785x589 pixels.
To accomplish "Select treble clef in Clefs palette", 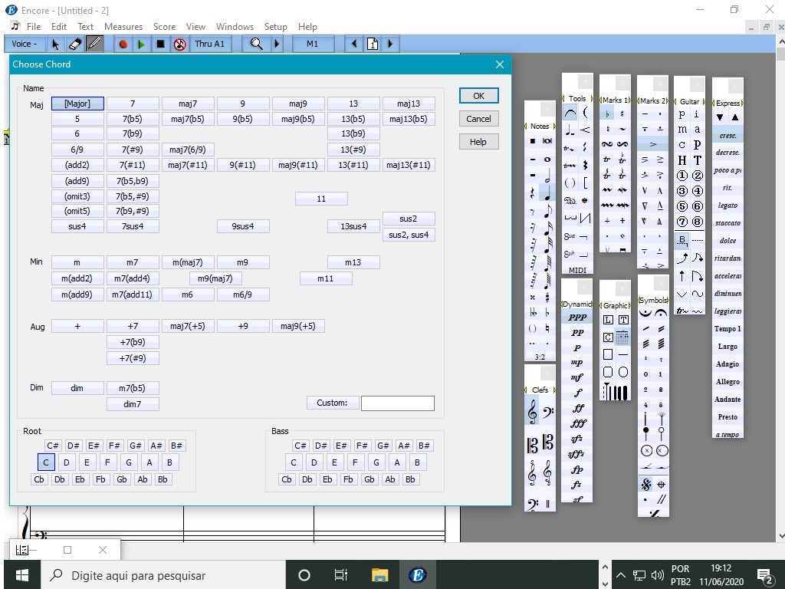I will pos(532,411).
